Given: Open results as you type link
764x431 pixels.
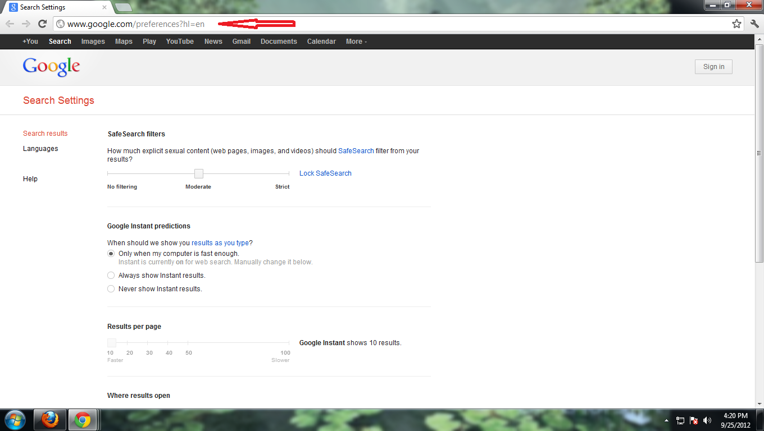Looking at the screenshot, I should click(220, 243).
